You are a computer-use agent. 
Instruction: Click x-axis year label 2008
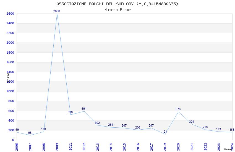[44, 147]
